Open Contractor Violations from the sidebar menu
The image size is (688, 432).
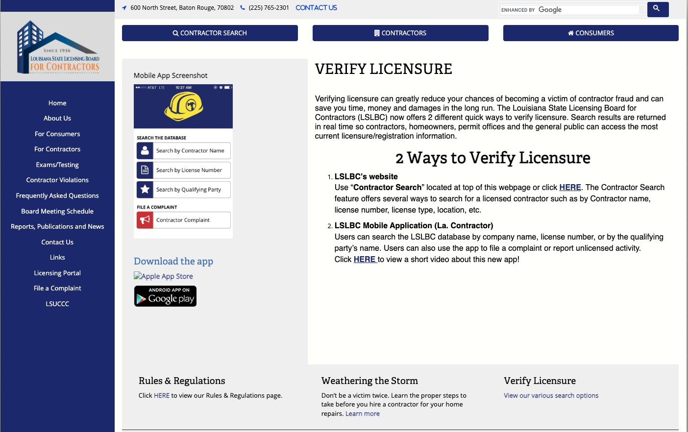(57, 180)
